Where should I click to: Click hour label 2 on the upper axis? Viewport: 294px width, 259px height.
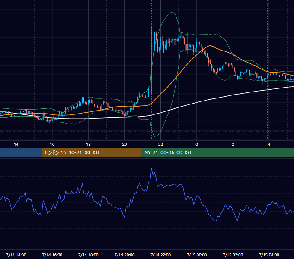click(233, 145)
